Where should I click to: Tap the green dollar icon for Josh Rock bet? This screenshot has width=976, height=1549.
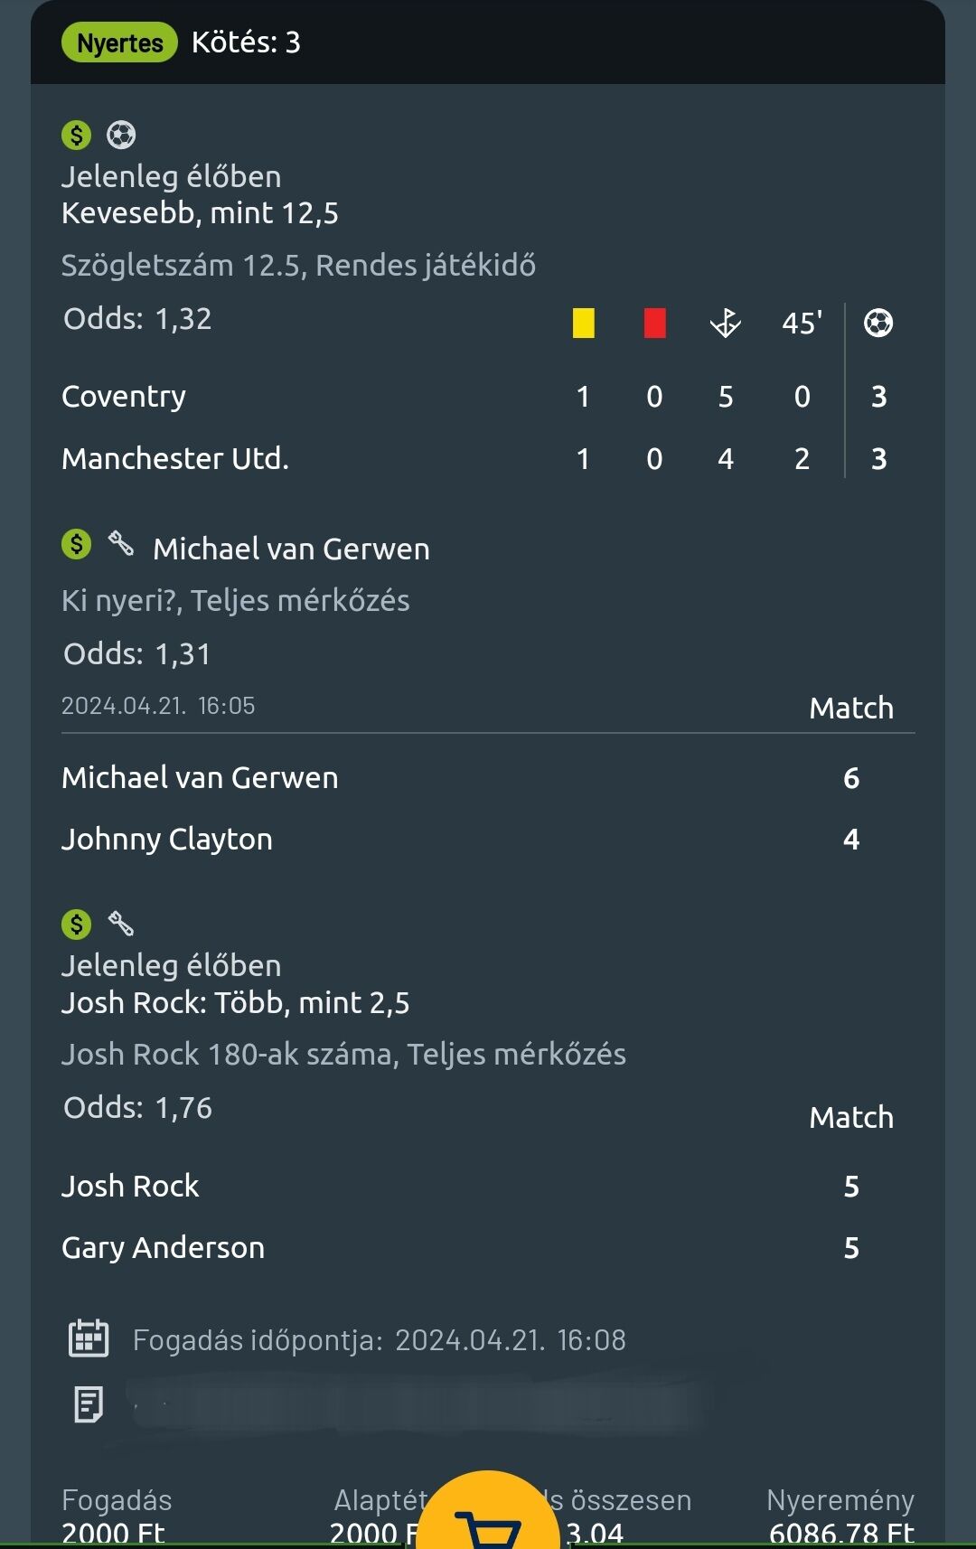pyautogui.click(x=77, y=924)
